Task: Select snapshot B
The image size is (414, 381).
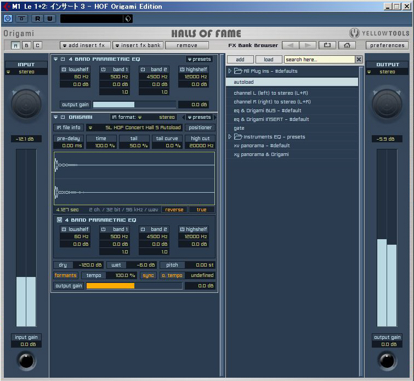Action: (26, 45)
